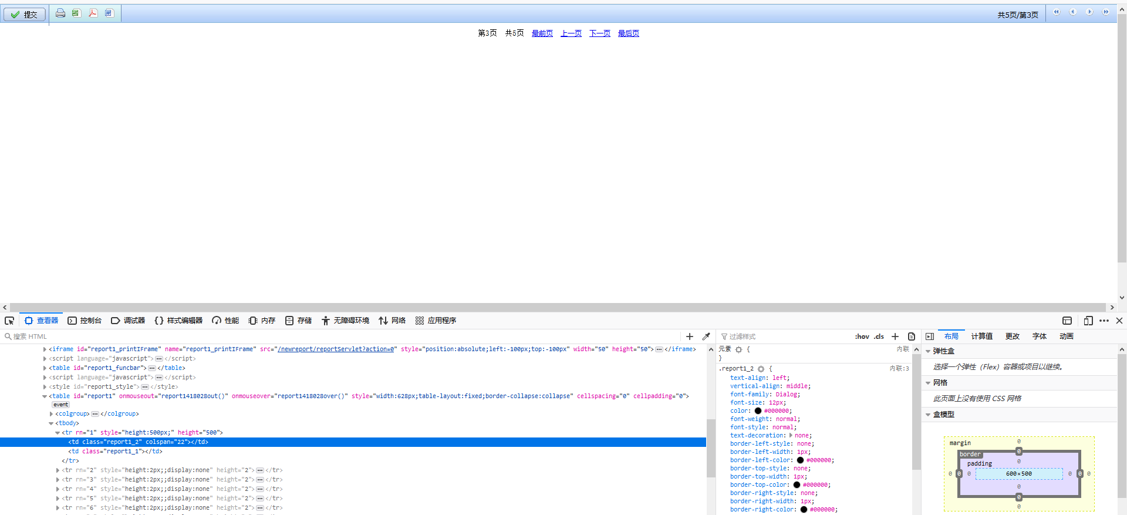Open the devtools more options menu
This screenshot has width=1127, height=515.
click(1104, 321)
